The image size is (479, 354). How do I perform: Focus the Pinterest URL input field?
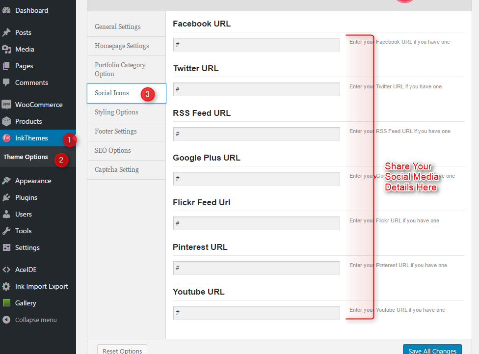(x=256, y=268)
